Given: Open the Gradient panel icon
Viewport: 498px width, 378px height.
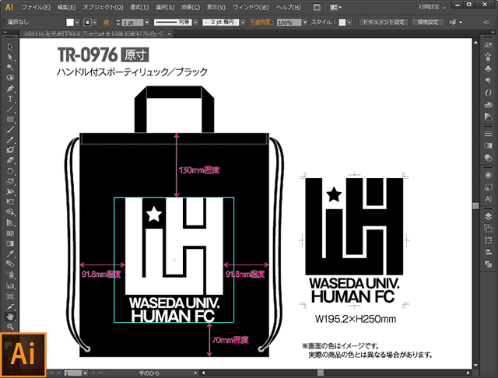Looking at the screenshot, I should coord(488,145).
